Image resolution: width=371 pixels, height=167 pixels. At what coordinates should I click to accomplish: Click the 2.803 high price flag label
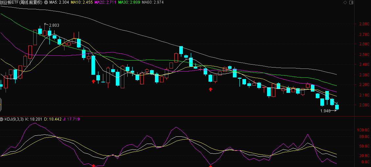[54, 25]
